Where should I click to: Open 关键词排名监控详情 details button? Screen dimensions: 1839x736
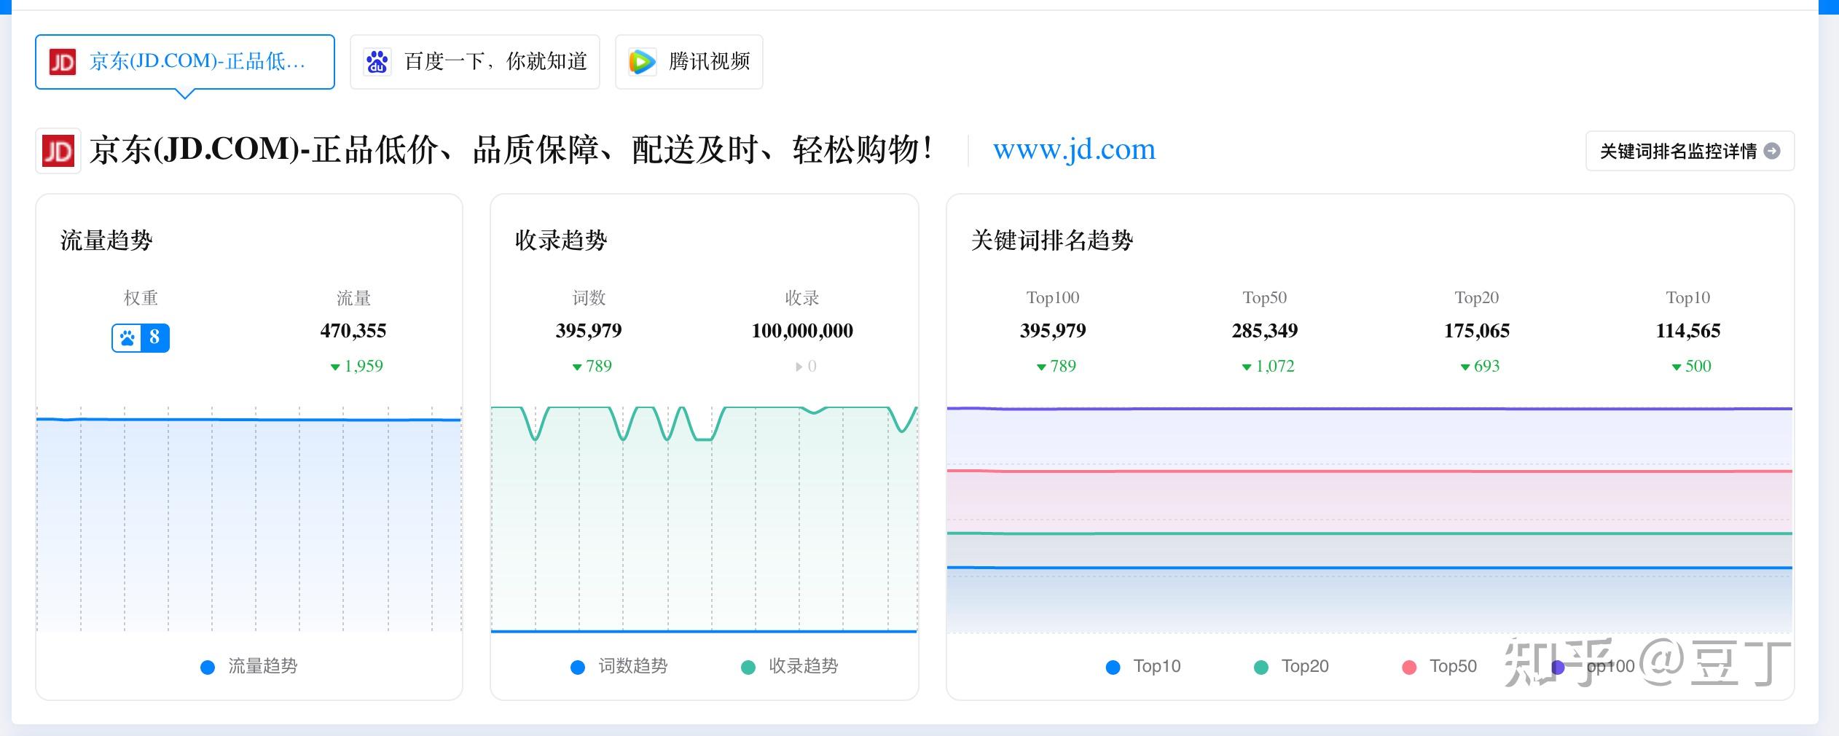click(x=1690, y=151)
